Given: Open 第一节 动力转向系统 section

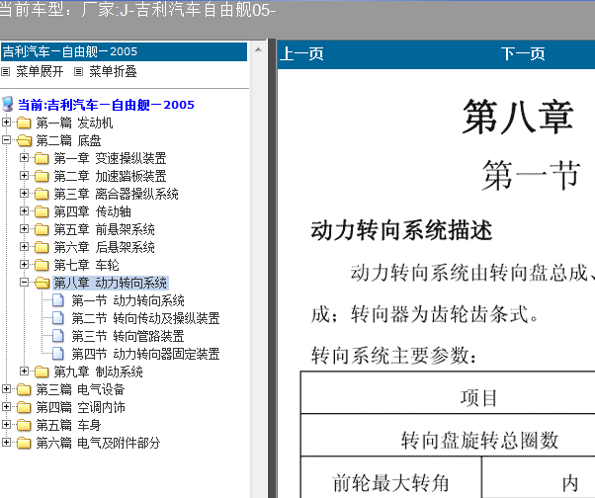Looking at the screenshot, I should click(x=127, y=300).
